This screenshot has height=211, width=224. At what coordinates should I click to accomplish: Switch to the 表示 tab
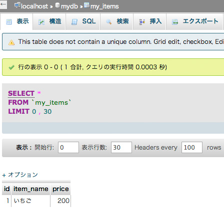click(x=16, y=21)
